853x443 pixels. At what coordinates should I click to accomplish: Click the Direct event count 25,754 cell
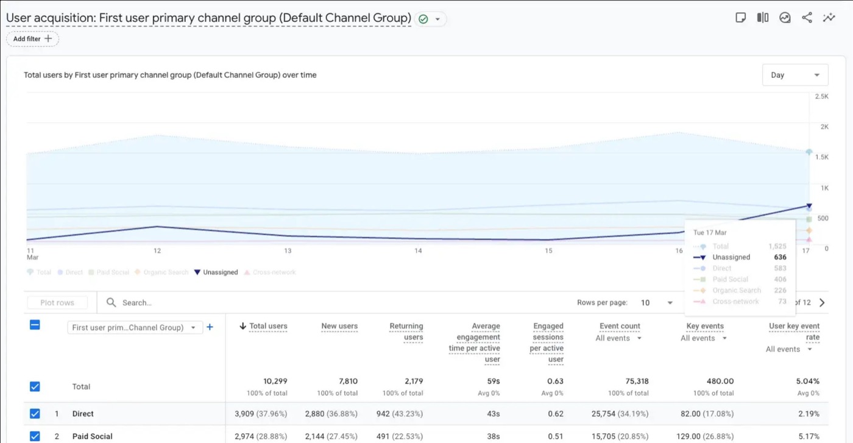620,414
